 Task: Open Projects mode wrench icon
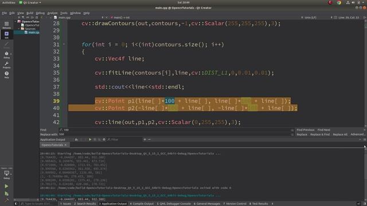tap(6, 65)
